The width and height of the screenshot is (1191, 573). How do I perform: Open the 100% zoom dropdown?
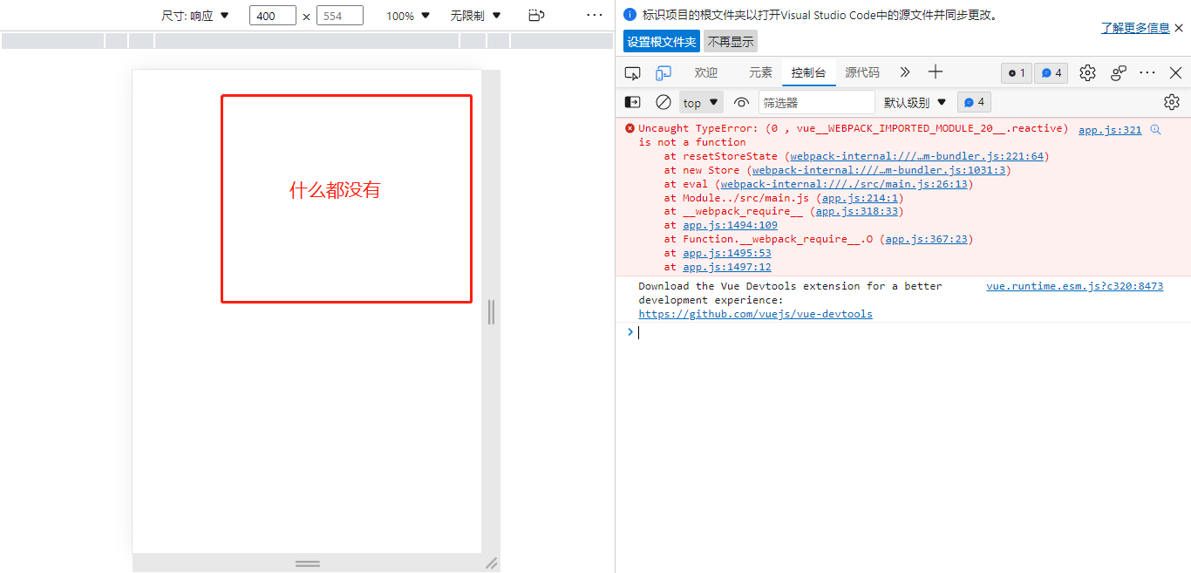(x=409, y=16)
